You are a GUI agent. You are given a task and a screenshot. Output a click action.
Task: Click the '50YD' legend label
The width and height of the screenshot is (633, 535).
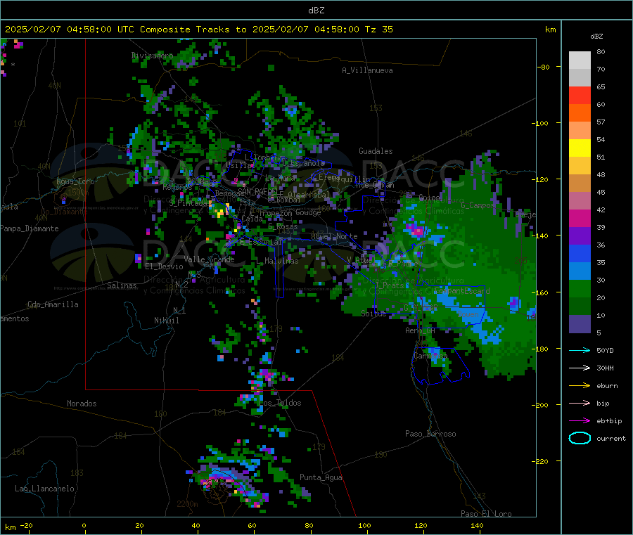[605, 350]
